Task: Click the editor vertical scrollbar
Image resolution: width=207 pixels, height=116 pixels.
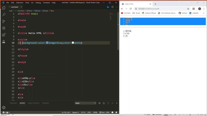Action: click(x=118, y=31)
